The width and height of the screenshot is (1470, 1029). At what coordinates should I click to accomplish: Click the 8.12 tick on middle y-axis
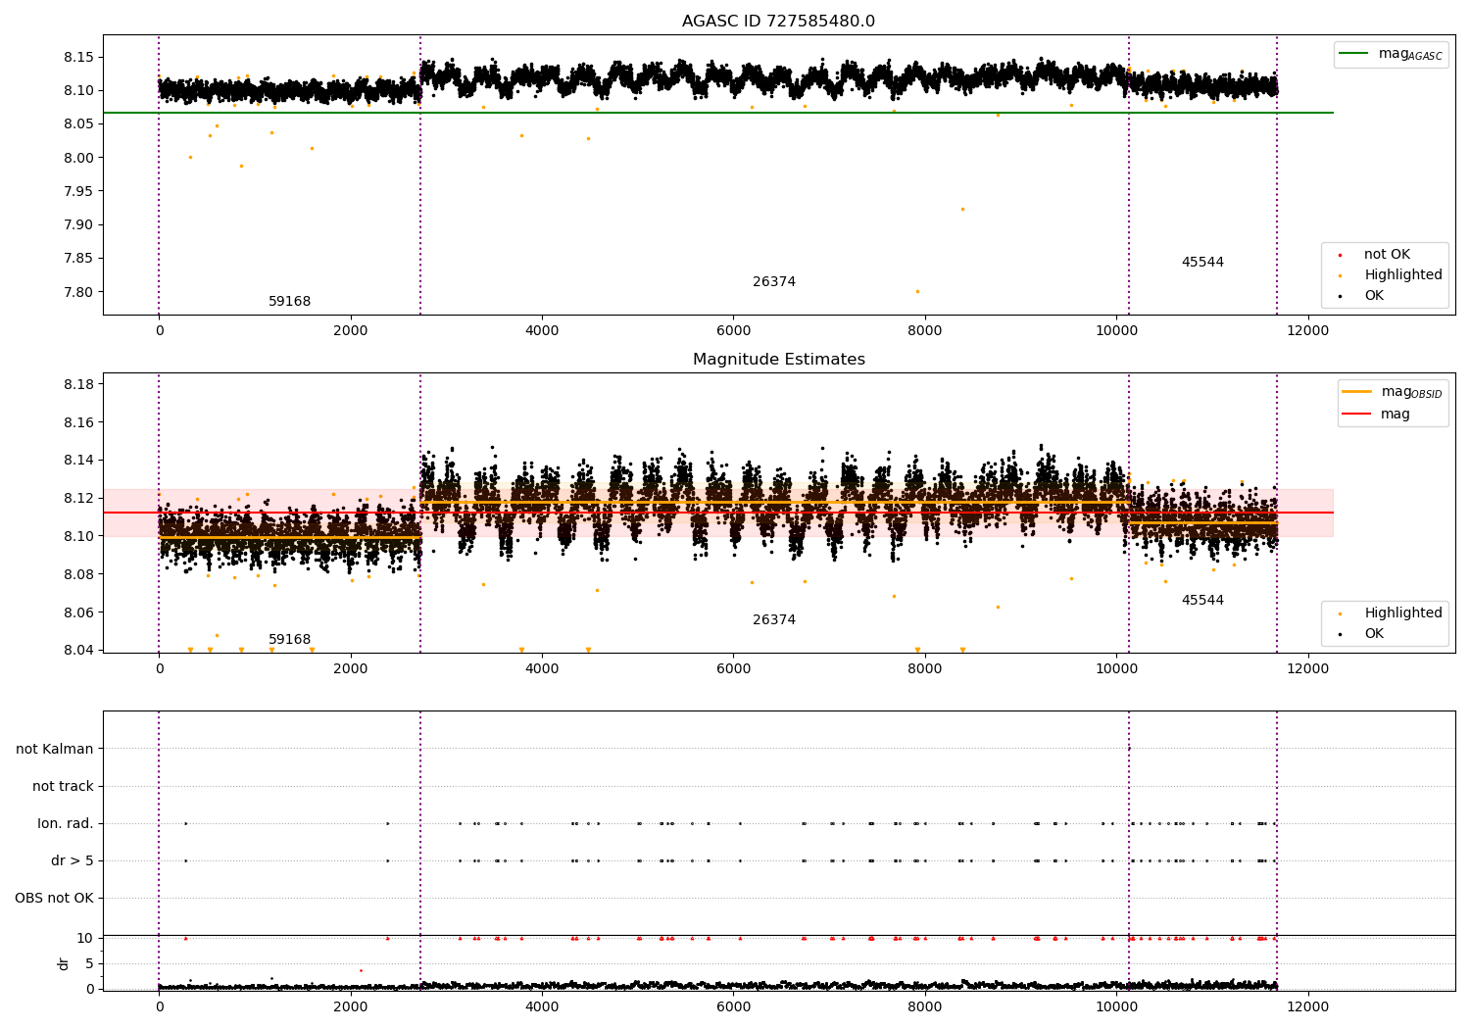tap(78, 499)
